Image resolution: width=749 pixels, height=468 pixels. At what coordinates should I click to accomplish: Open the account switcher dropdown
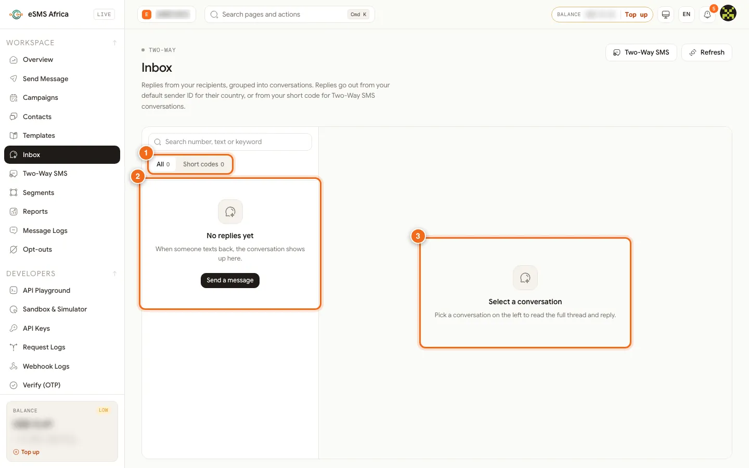coord(166,15)
